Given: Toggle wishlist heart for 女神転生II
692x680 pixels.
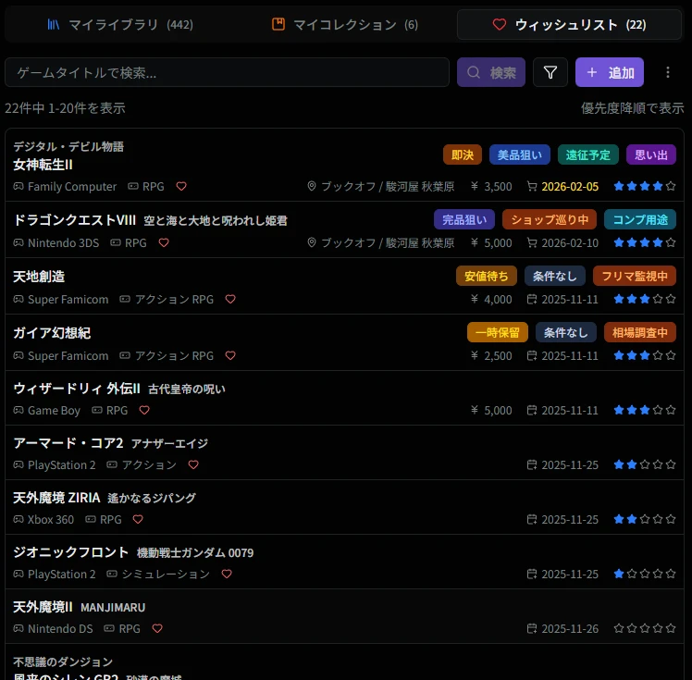Looking at the screenshot, I should [181, 186].
